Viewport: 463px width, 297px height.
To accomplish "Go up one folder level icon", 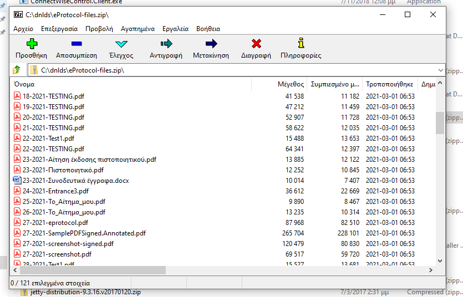I will tap(17, 70).
